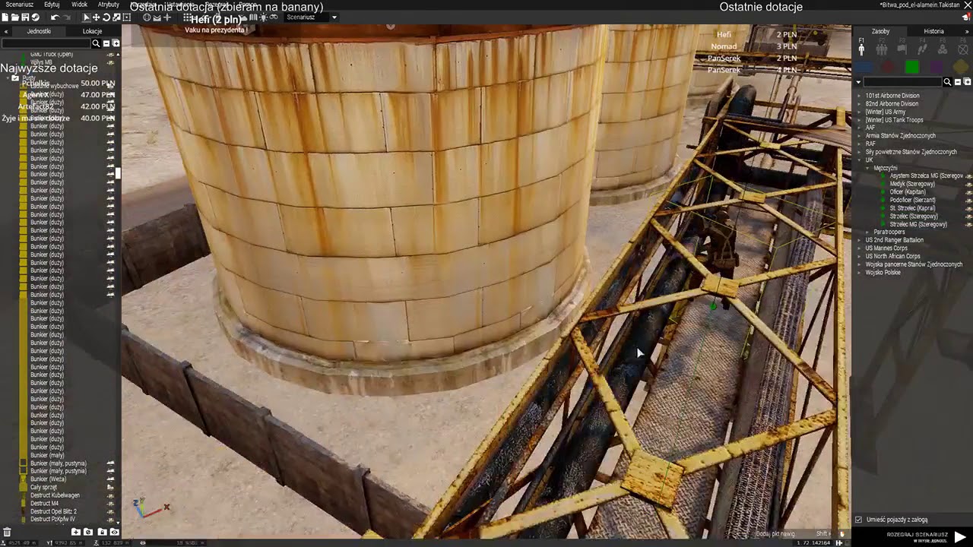Screen dimensions: 973x547
Task: Click the play scenario button
Action: [x=960, y=537]
